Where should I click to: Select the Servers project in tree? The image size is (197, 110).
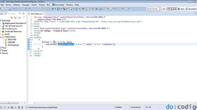click(5, 53)
